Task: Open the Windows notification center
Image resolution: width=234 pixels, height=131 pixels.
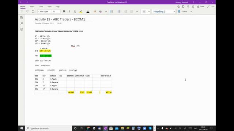Action: (211, 128)
